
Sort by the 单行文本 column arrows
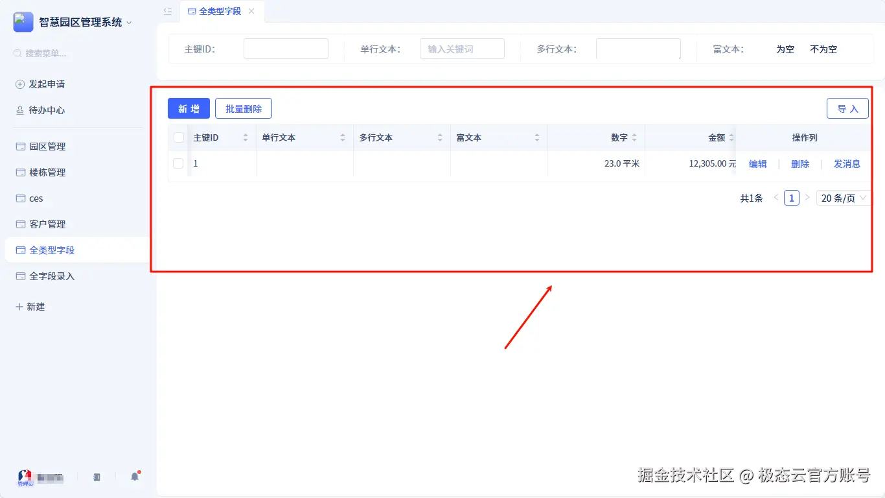(x=343, y=137)
